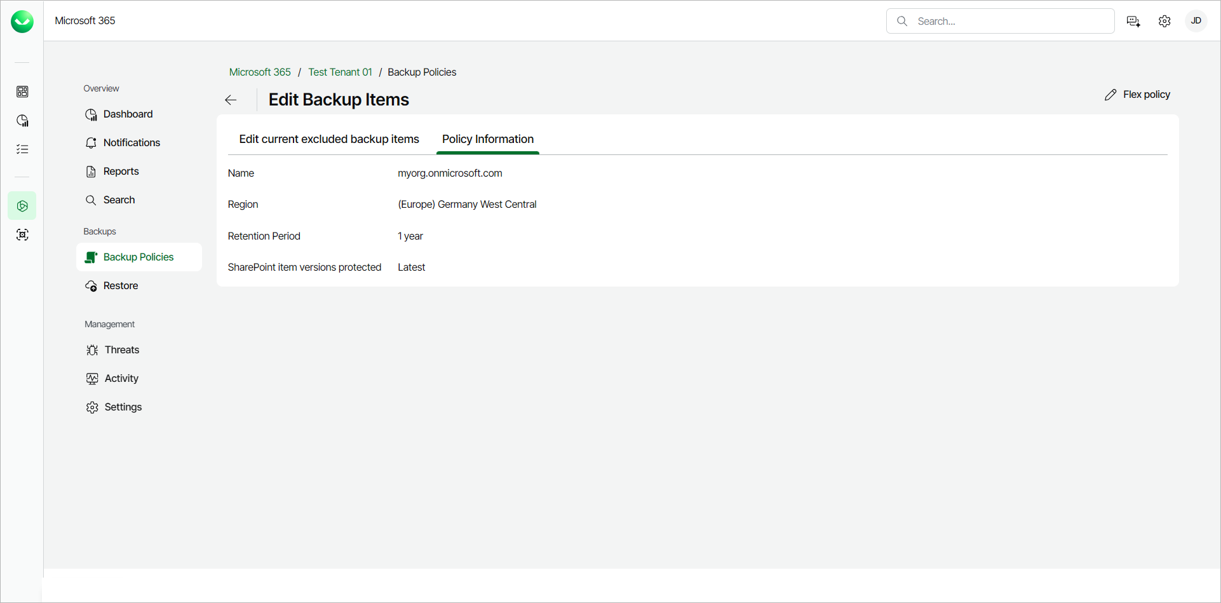Open the grid dashboard icon in left rail
Screen dimensions: 1221x603
(x=22, y=92)
